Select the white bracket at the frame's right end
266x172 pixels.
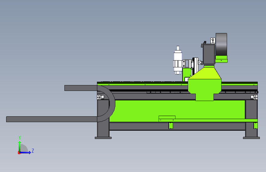(x=254, y=97)
